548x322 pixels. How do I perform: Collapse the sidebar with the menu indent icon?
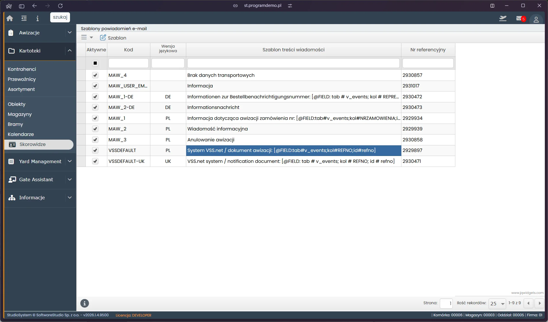pos(24,18)
